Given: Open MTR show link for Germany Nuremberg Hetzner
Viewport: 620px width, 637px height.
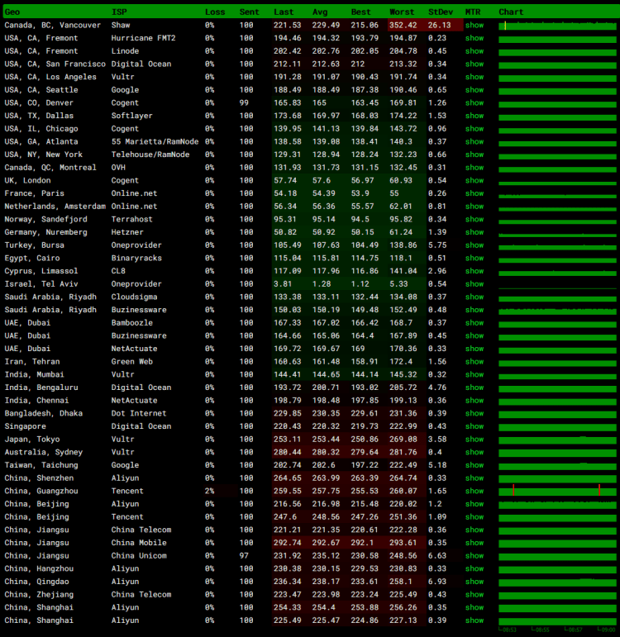Looking at the screenshot, I should coord(475,233).
